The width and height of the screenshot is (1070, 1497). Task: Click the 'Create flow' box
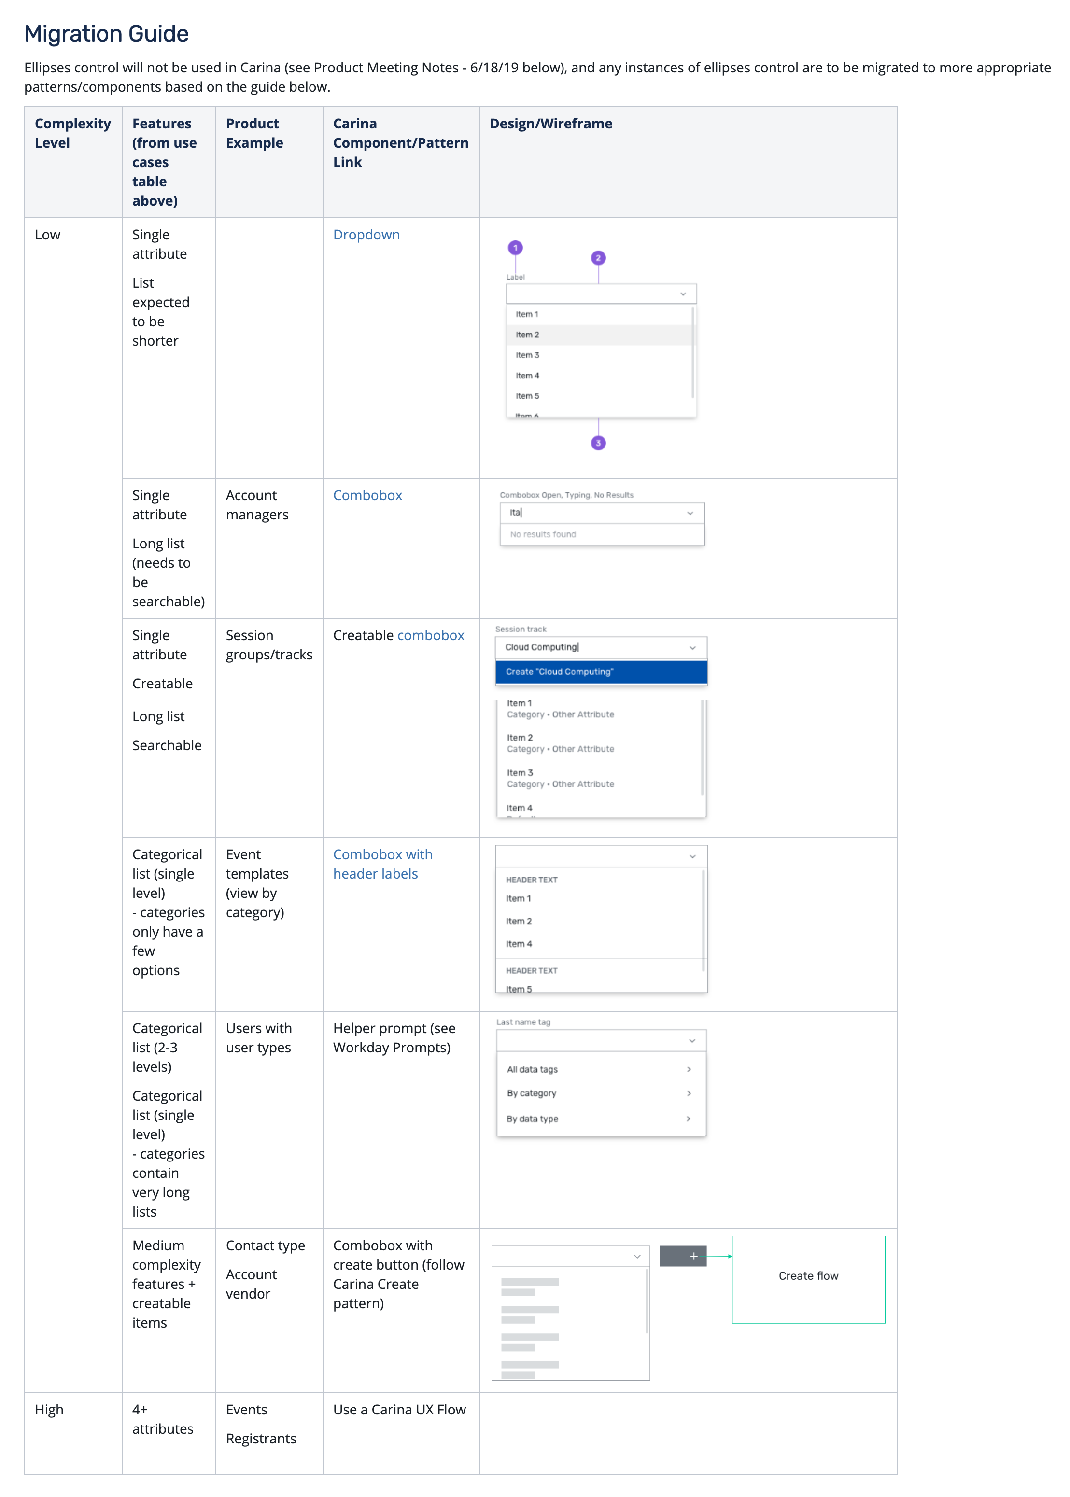click(808, 1279)
